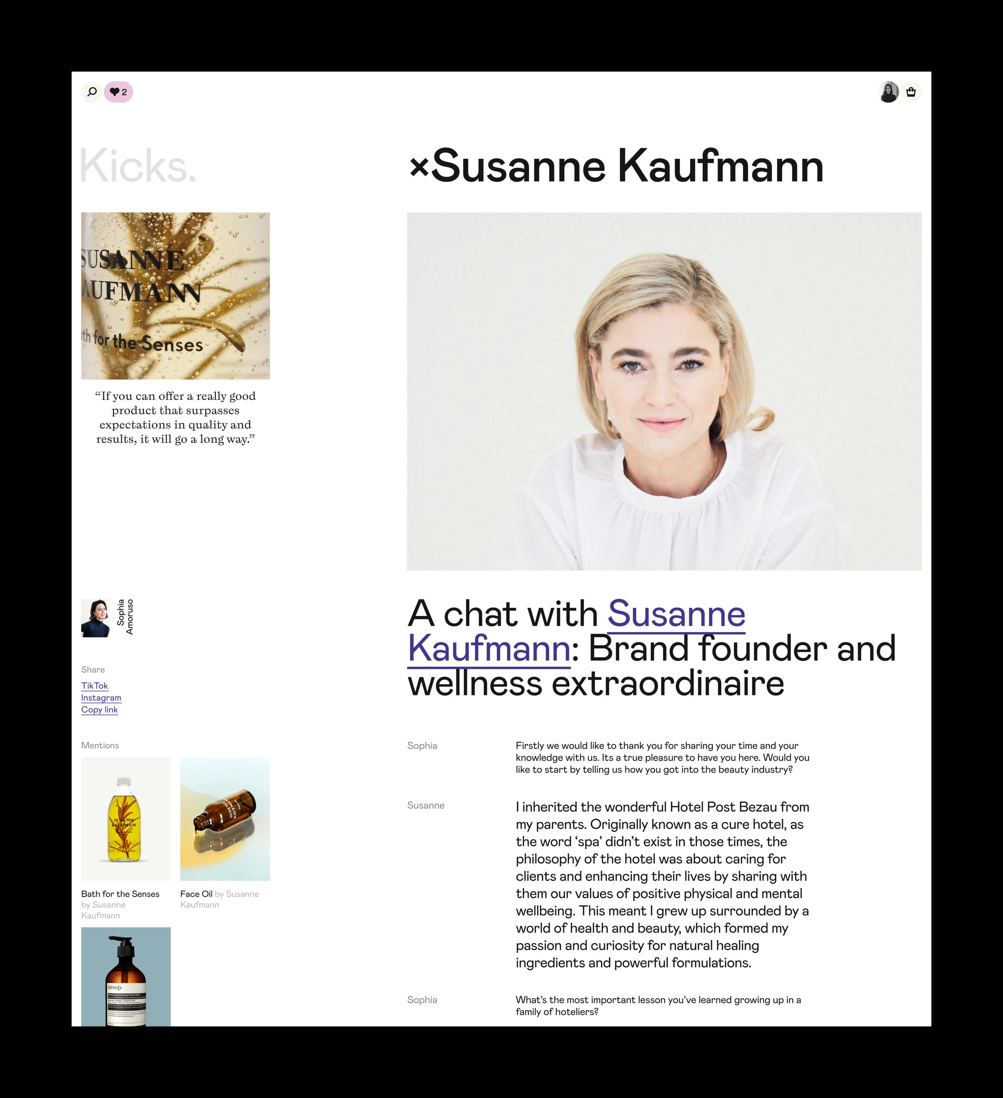Open the Face Oil product thumbnail

pyautogui.click(x=225, y=819)
